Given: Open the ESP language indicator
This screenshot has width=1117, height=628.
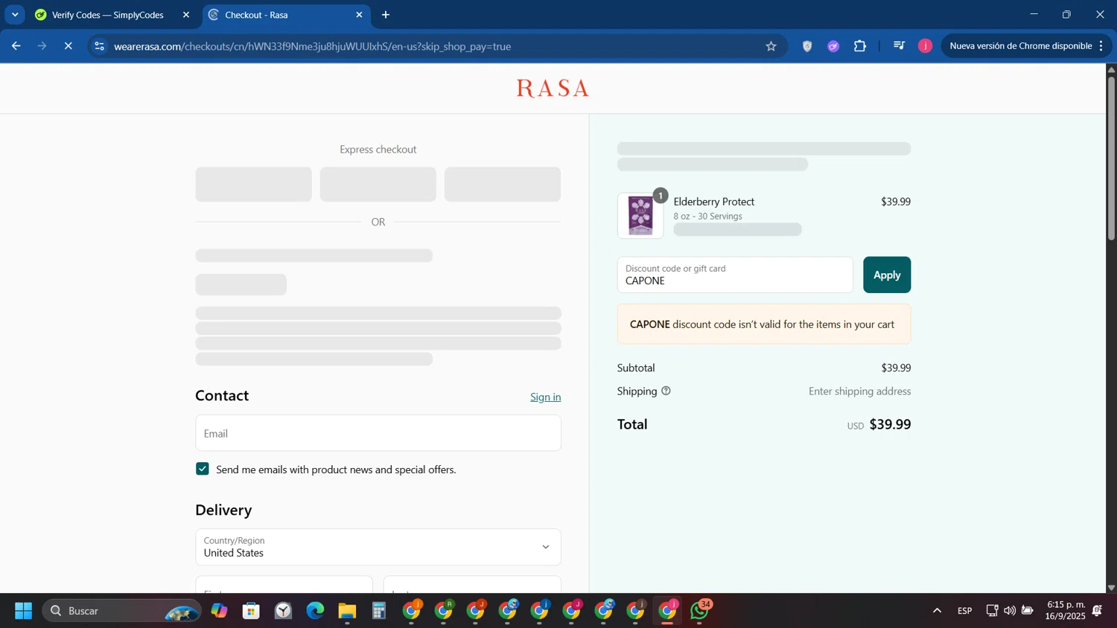Looking at the screenshot, I should [x=964, y=611].
